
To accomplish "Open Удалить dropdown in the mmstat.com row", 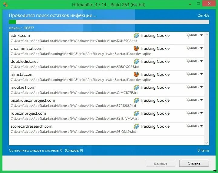I will coord(194,74).
